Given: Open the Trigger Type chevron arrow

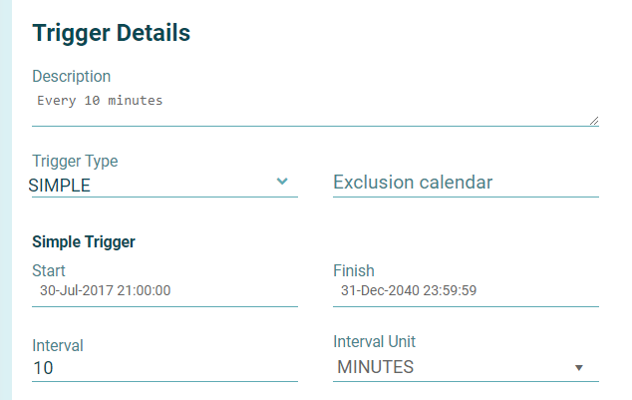Looking at the screenshot, I should [282, 182].
